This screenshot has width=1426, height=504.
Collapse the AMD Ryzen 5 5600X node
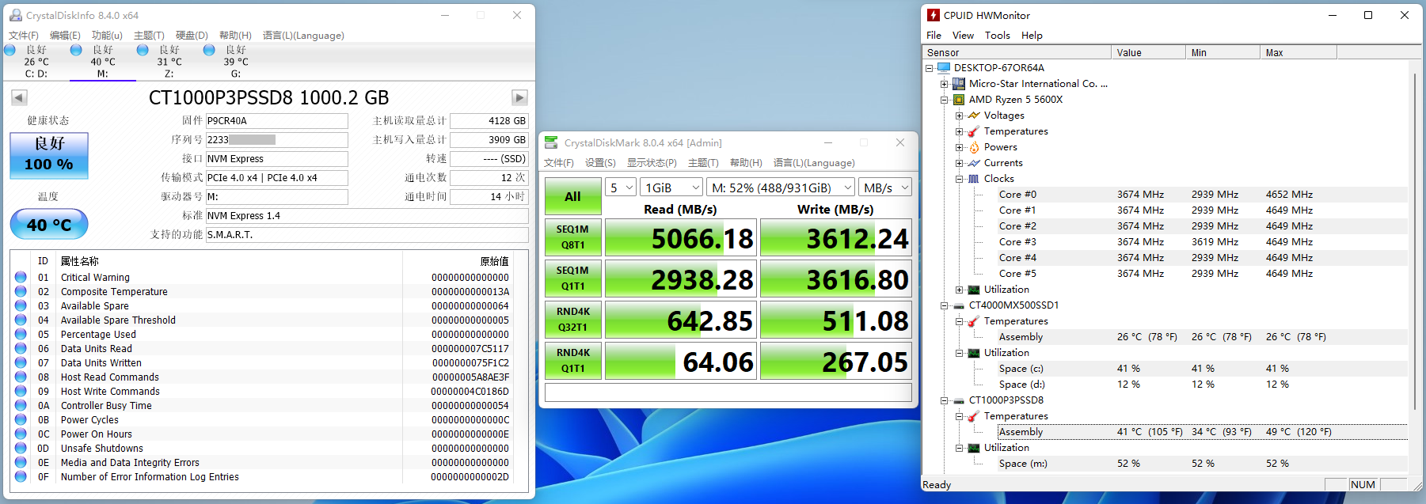pyautogui.click(x=944, y=100)
